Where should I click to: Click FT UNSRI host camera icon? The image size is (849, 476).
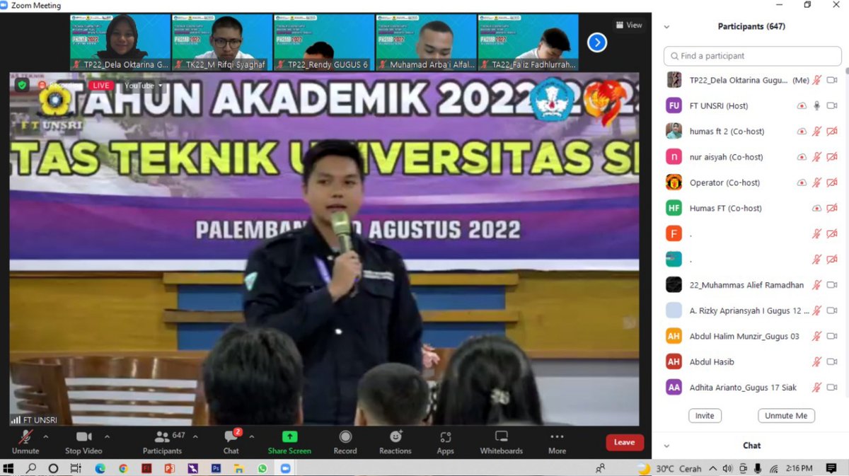[832, 105]
